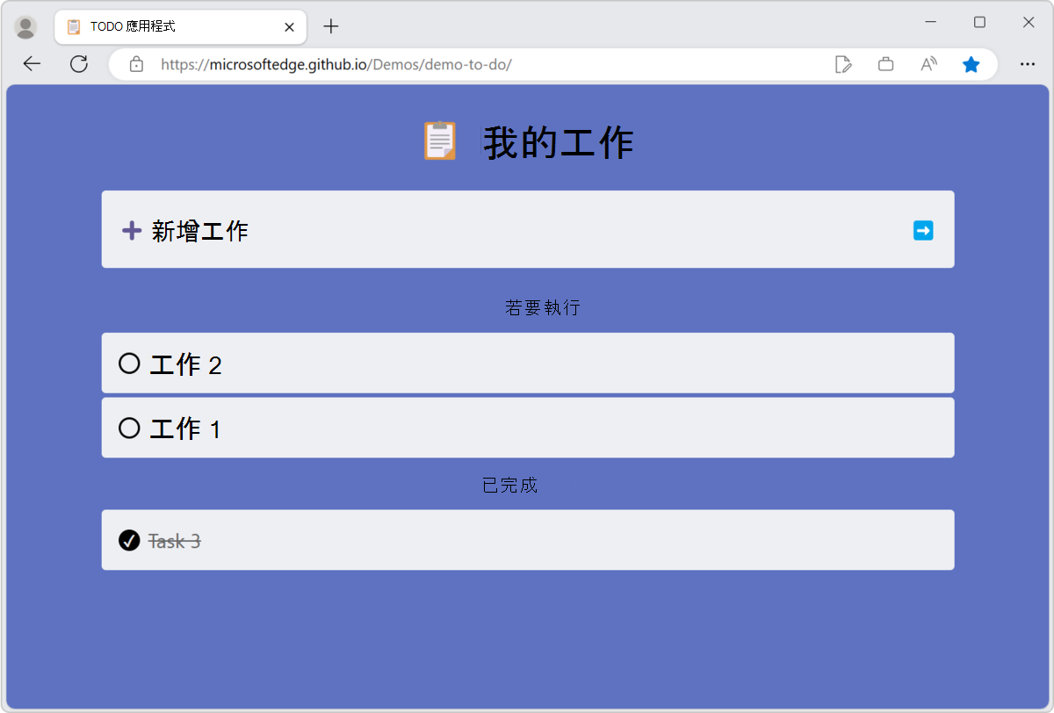The image size is (1054, 713).
Task: Click the Read aloud icon
Action: 928,63
